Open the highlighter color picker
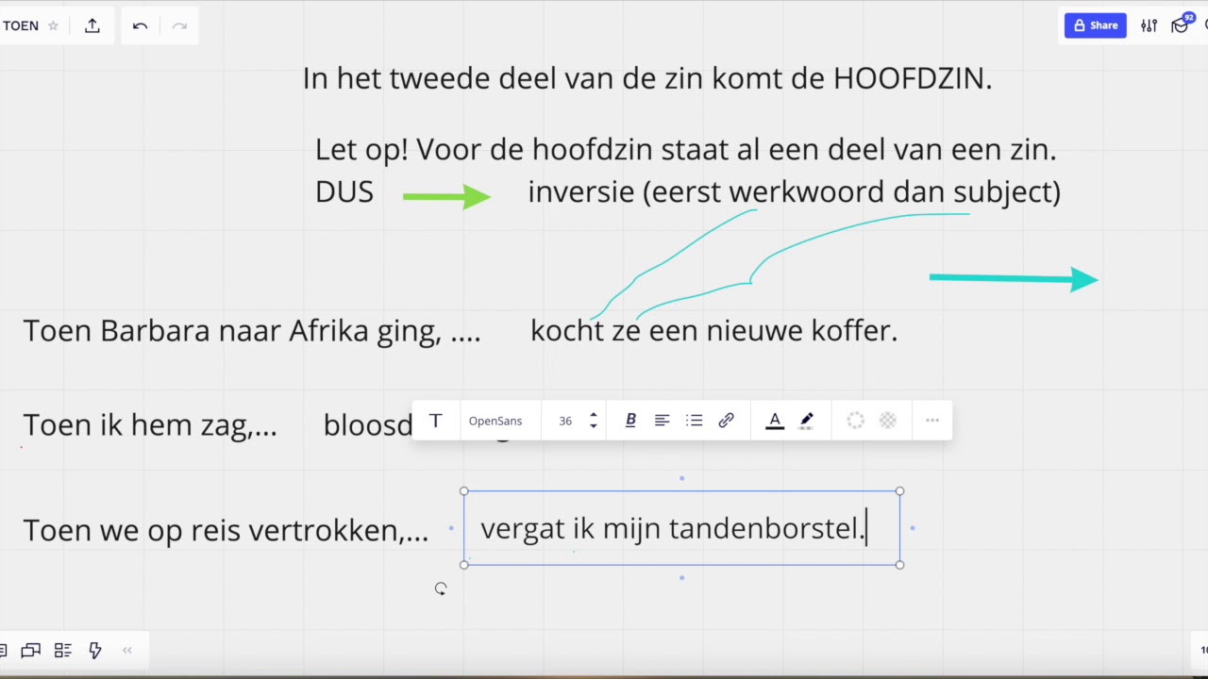This screenshot has height=679, width=1208. coord(807,421)
